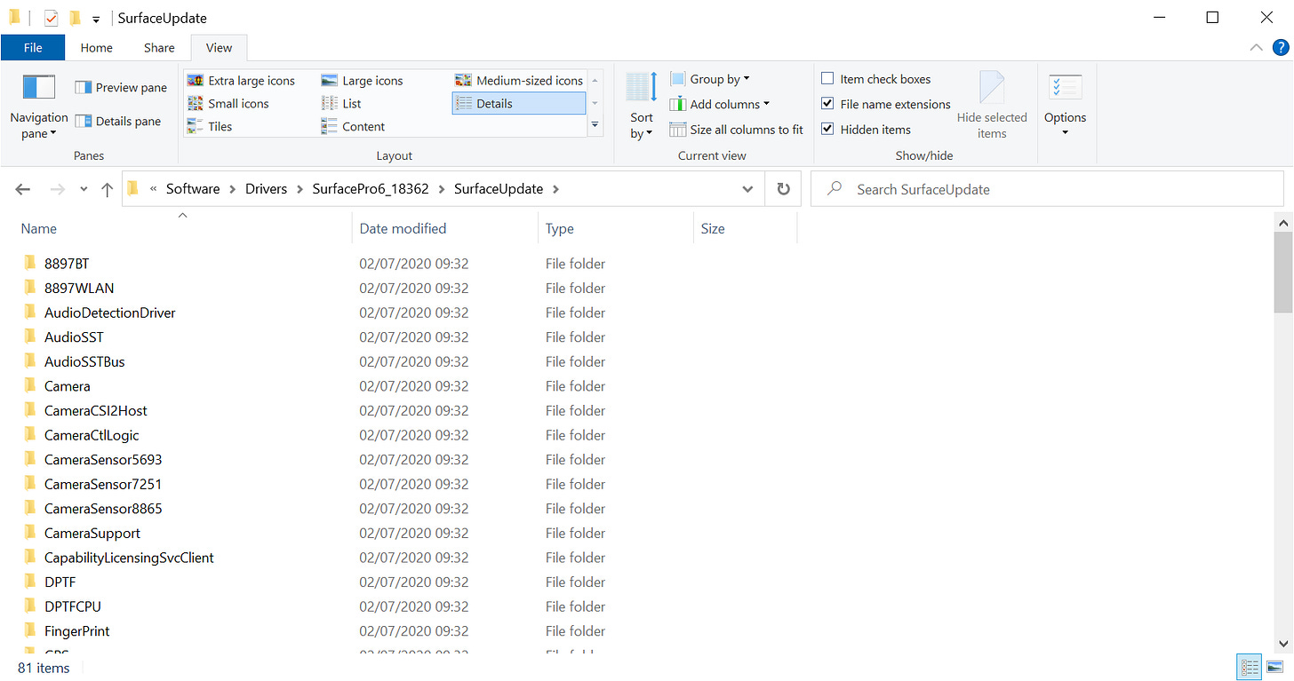Open the Group by dropdown

point(710,79)
